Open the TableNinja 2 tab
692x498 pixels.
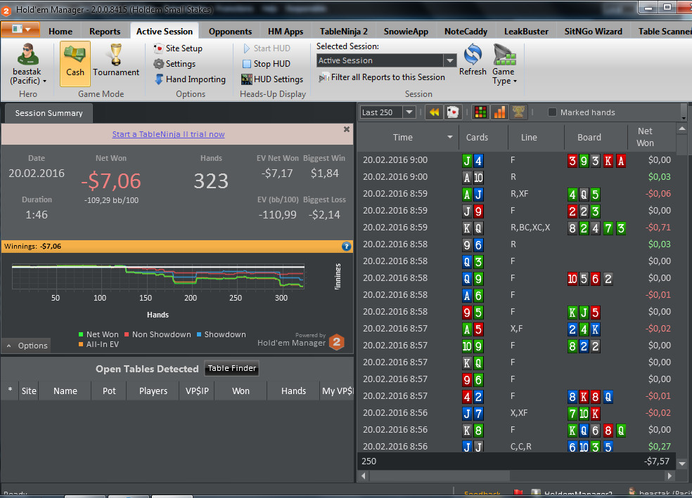point(343,32)
